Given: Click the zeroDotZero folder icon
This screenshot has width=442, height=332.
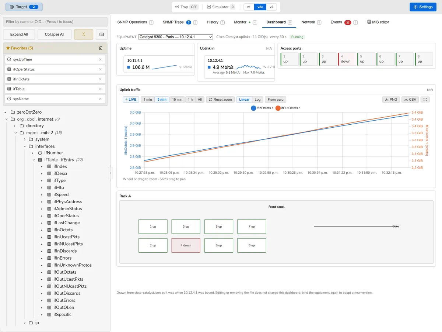Looking at the screenshot, I should 13,112.
